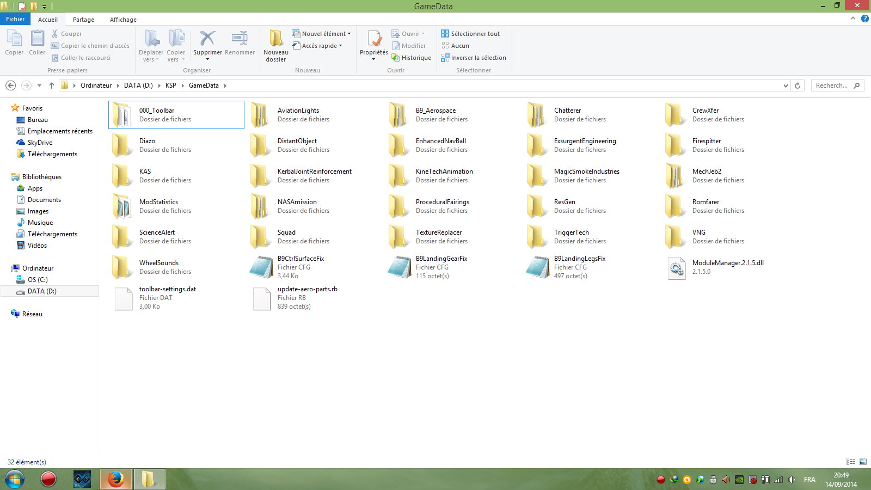Create a Nouveau dossier
Viewport: 871px width, 490px height.
tap(276, 46)
